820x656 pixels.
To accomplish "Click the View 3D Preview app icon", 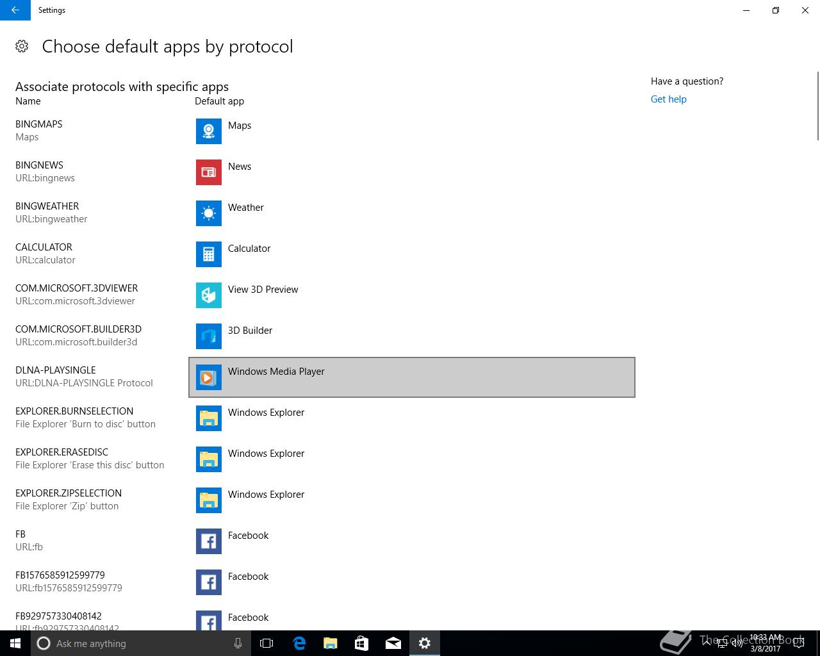I will click(x=209, y=295).
